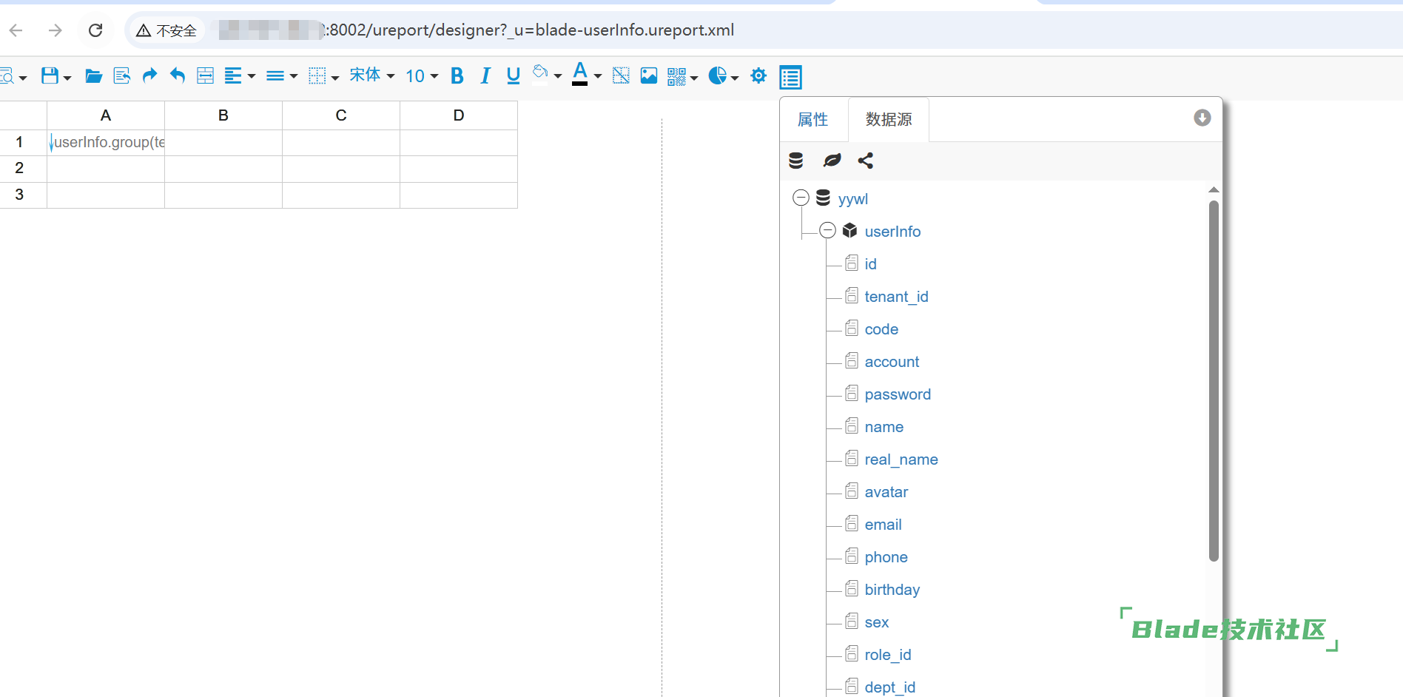Screen dimensions: 1403x697
Task: Open a report file with folder icon
Action: (x=93, y=75)
